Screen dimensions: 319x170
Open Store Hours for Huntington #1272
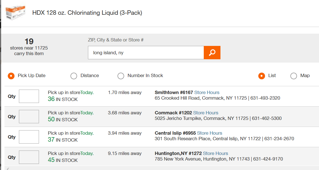pyautogui.click(x=215, y=153)
